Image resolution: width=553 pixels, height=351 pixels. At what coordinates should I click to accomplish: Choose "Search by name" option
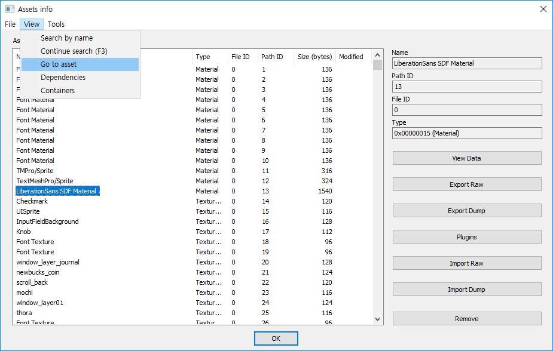coord(67,38)
